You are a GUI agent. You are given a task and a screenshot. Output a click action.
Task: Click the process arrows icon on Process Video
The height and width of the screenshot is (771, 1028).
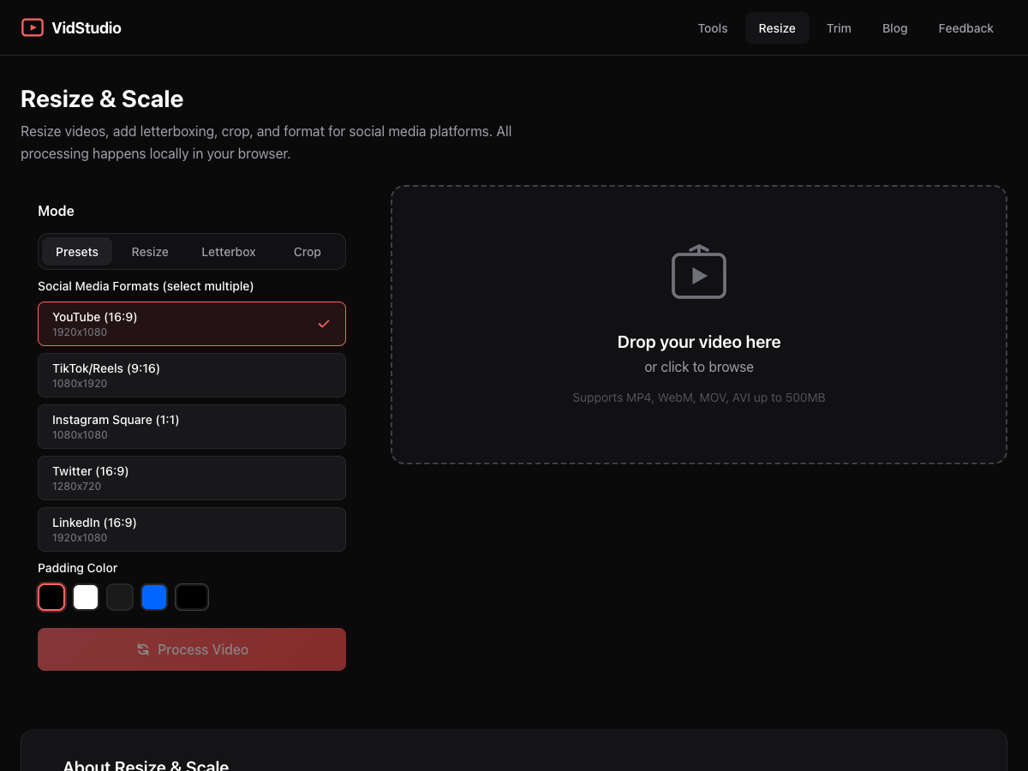(x=143, y=648)
